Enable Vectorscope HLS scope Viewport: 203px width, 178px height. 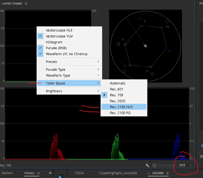pyautogui.click(x=69, y=30)
